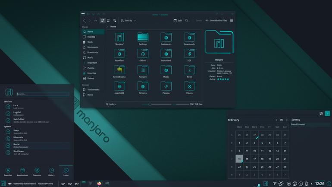Toggle Split view in Dolphin

click(x=178, y=21)
